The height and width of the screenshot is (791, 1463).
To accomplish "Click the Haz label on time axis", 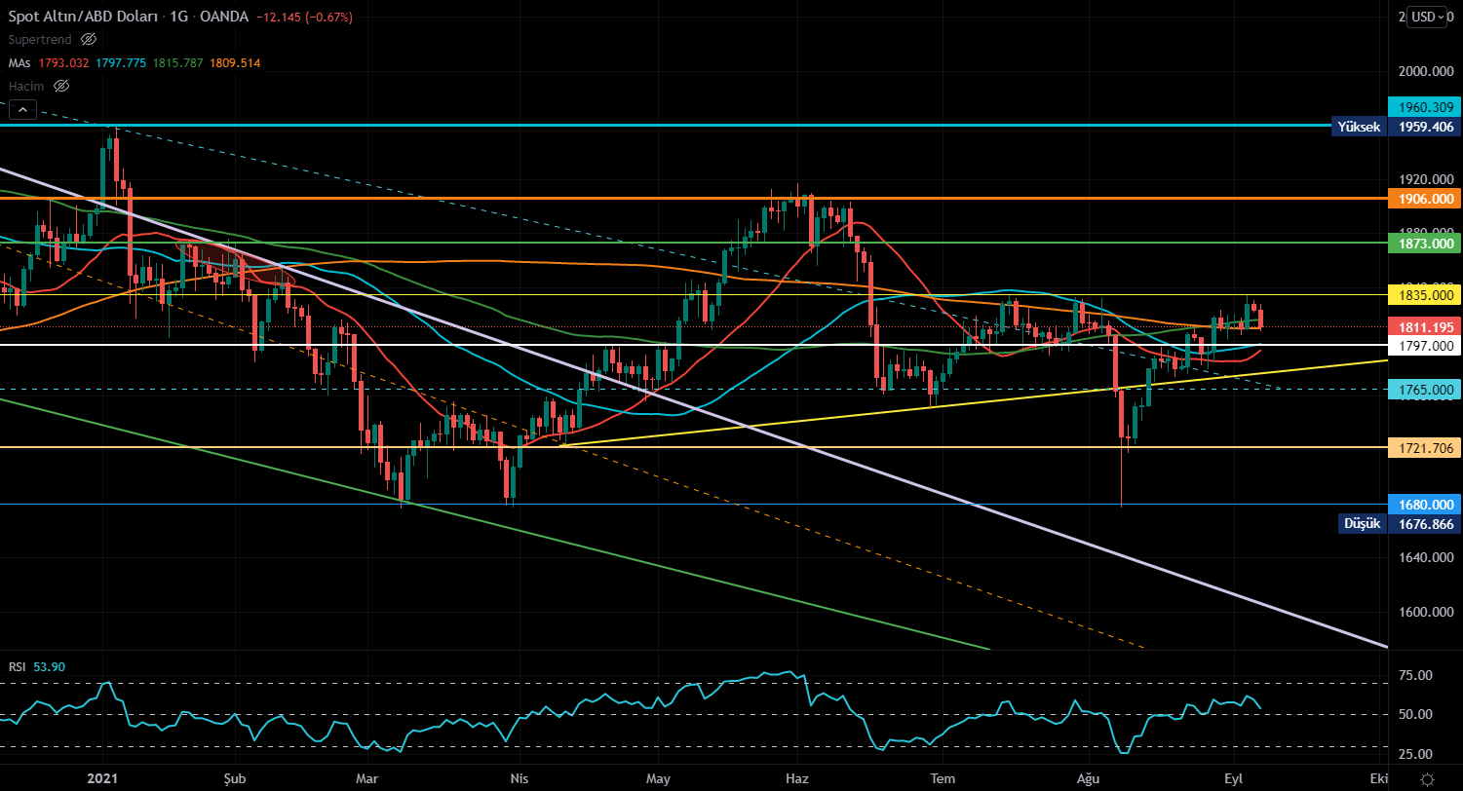I will point(797,779).
